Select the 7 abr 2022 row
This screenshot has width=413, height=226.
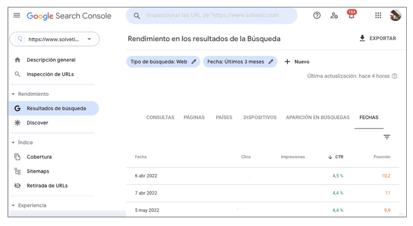(x=263, y=193)
